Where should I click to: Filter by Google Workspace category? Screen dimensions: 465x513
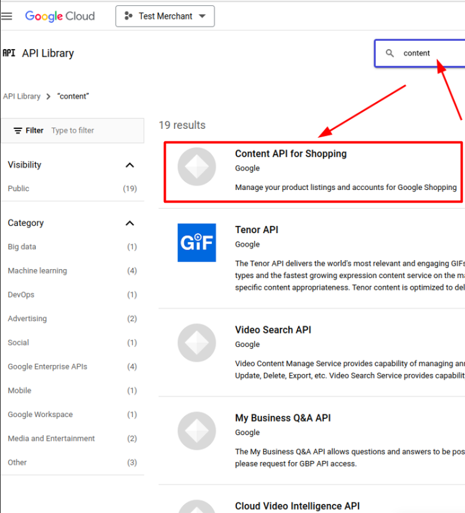coord(72,414)
